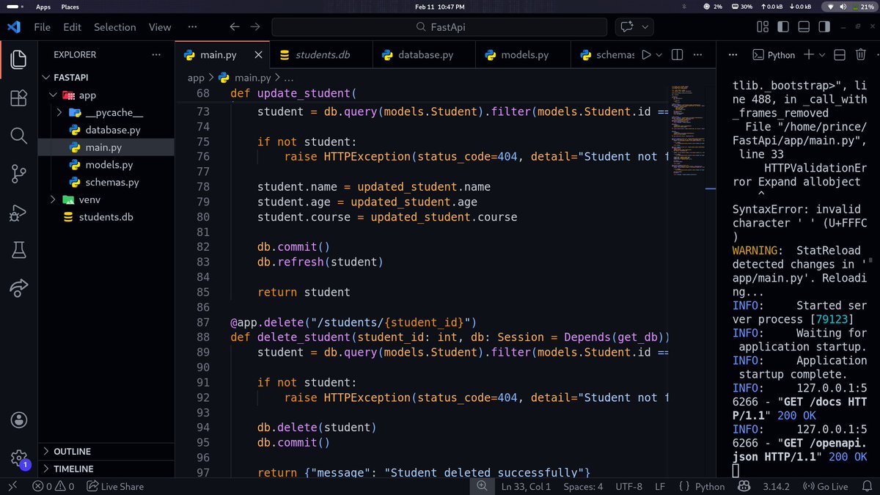880x495 pixels.
Task: Open Explorer views and more actions ellipsis
Action: pos(155,54)
